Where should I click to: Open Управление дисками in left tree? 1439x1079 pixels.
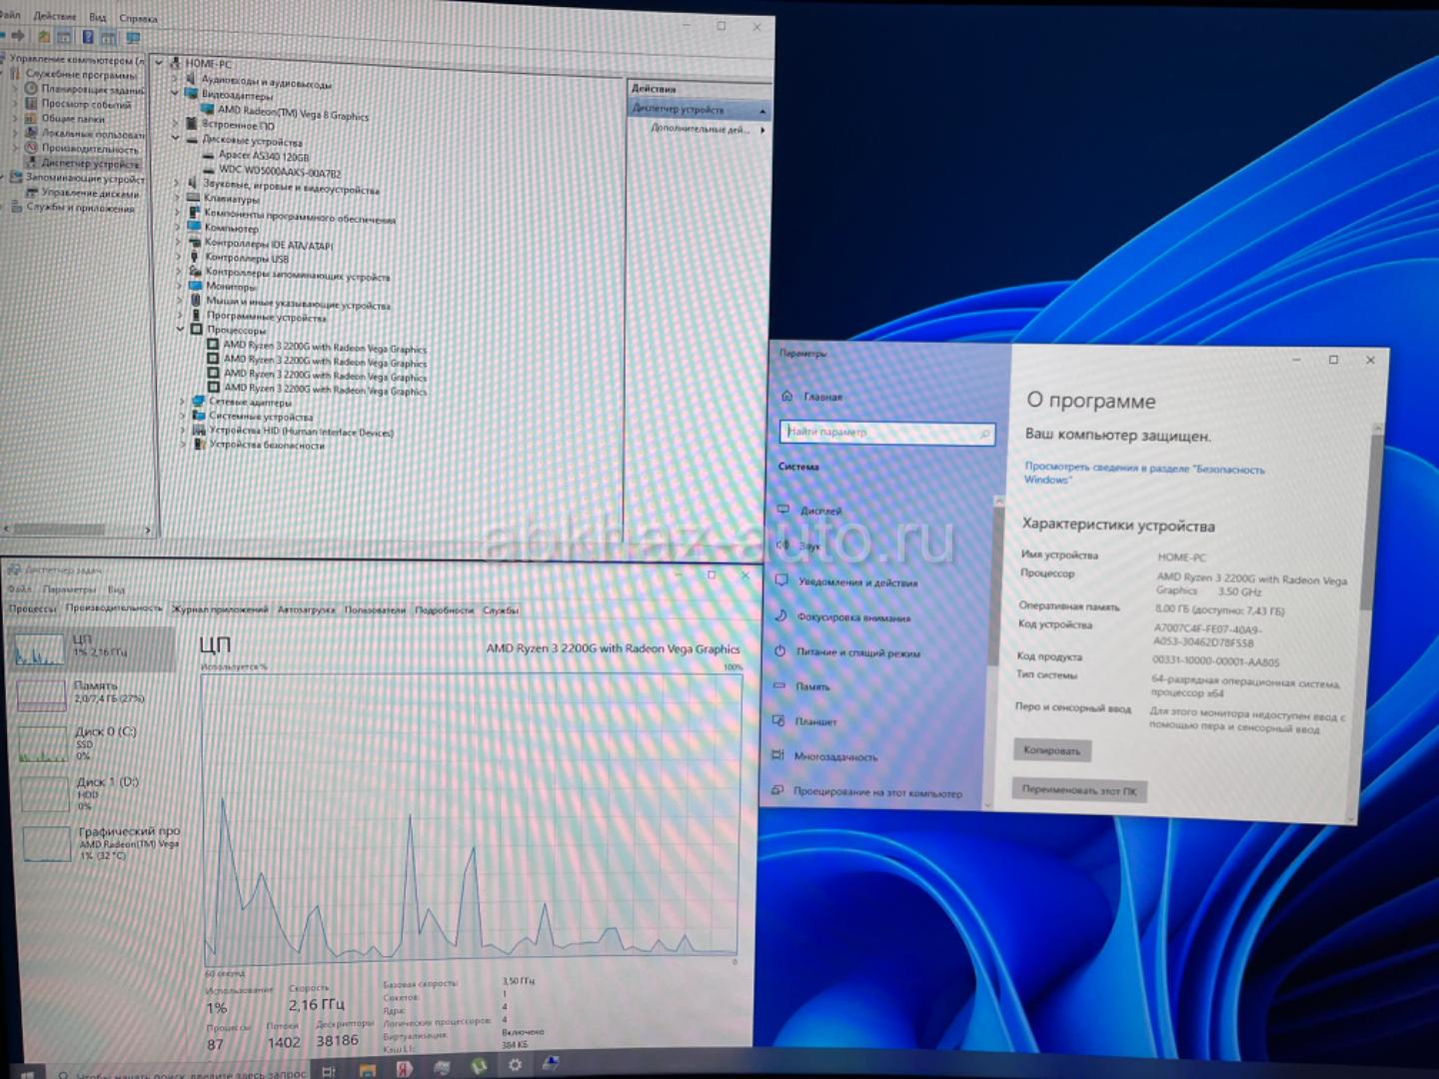(x=90, y=193)
